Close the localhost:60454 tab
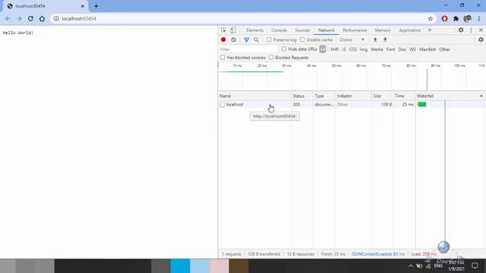 pyautogui.click(x=83, y=6)
